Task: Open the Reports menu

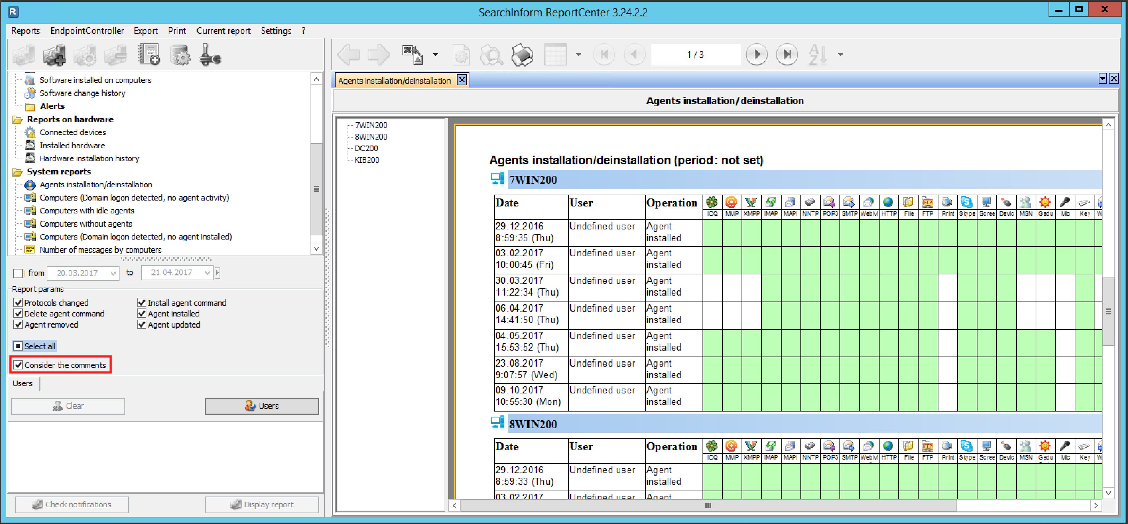Action: point(25,31)
